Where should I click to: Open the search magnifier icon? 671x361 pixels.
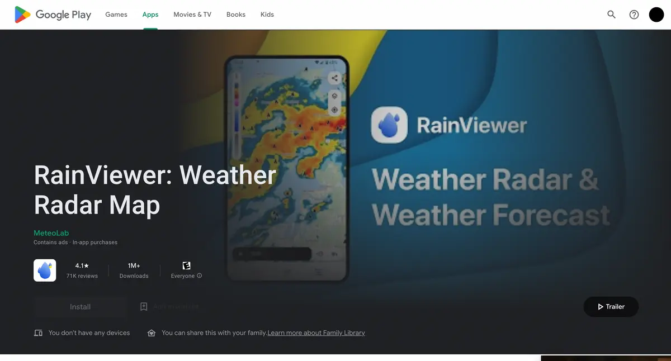611,15
